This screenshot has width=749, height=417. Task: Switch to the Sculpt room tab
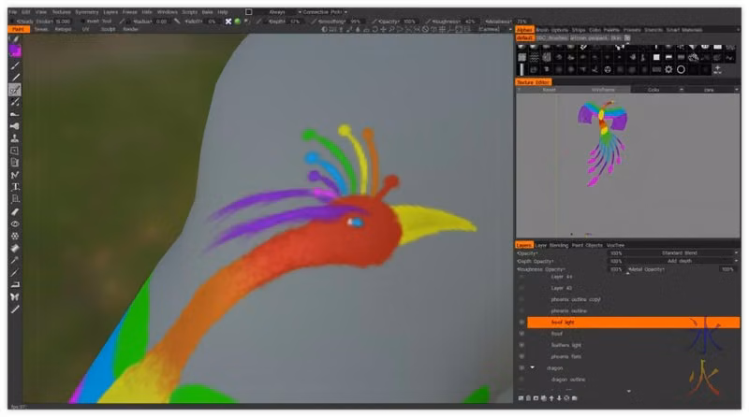(108, 29)
